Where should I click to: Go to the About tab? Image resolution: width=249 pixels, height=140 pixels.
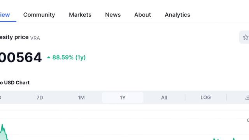(143, 15)
